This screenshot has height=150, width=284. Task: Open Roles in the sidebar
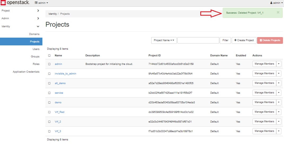coord(36,64)
